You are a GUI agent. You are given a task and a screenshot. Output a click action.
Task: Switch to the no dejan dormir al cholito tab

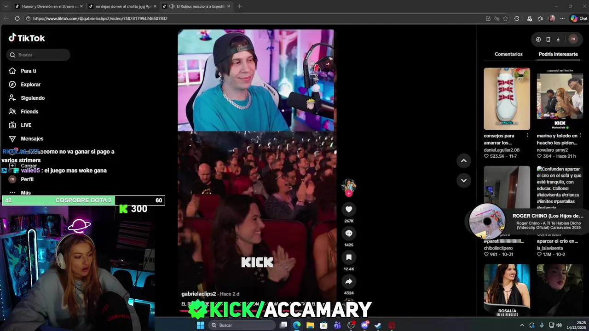click(122, 6)
